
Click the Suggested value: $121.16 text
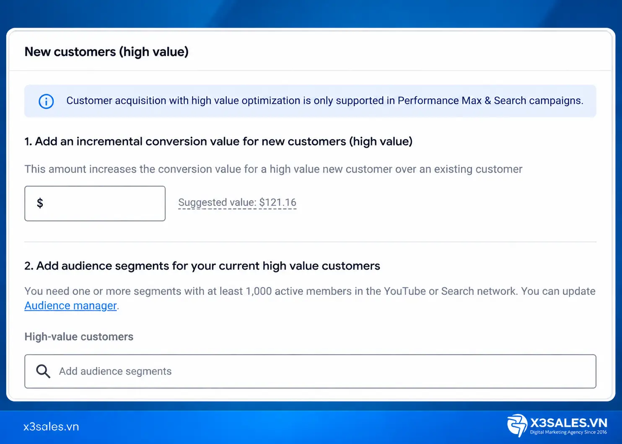tap(237, 203)
